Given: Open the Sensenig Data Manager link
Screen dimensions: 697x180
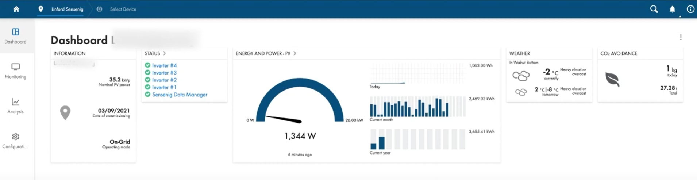Looking at the screenshot, I should point(180,95).
